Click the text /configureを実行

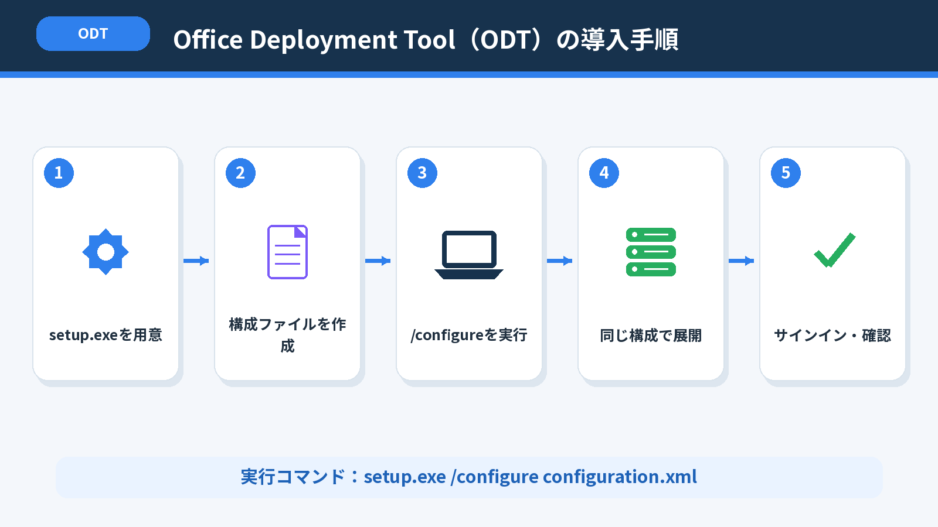[x=469, y=335]
